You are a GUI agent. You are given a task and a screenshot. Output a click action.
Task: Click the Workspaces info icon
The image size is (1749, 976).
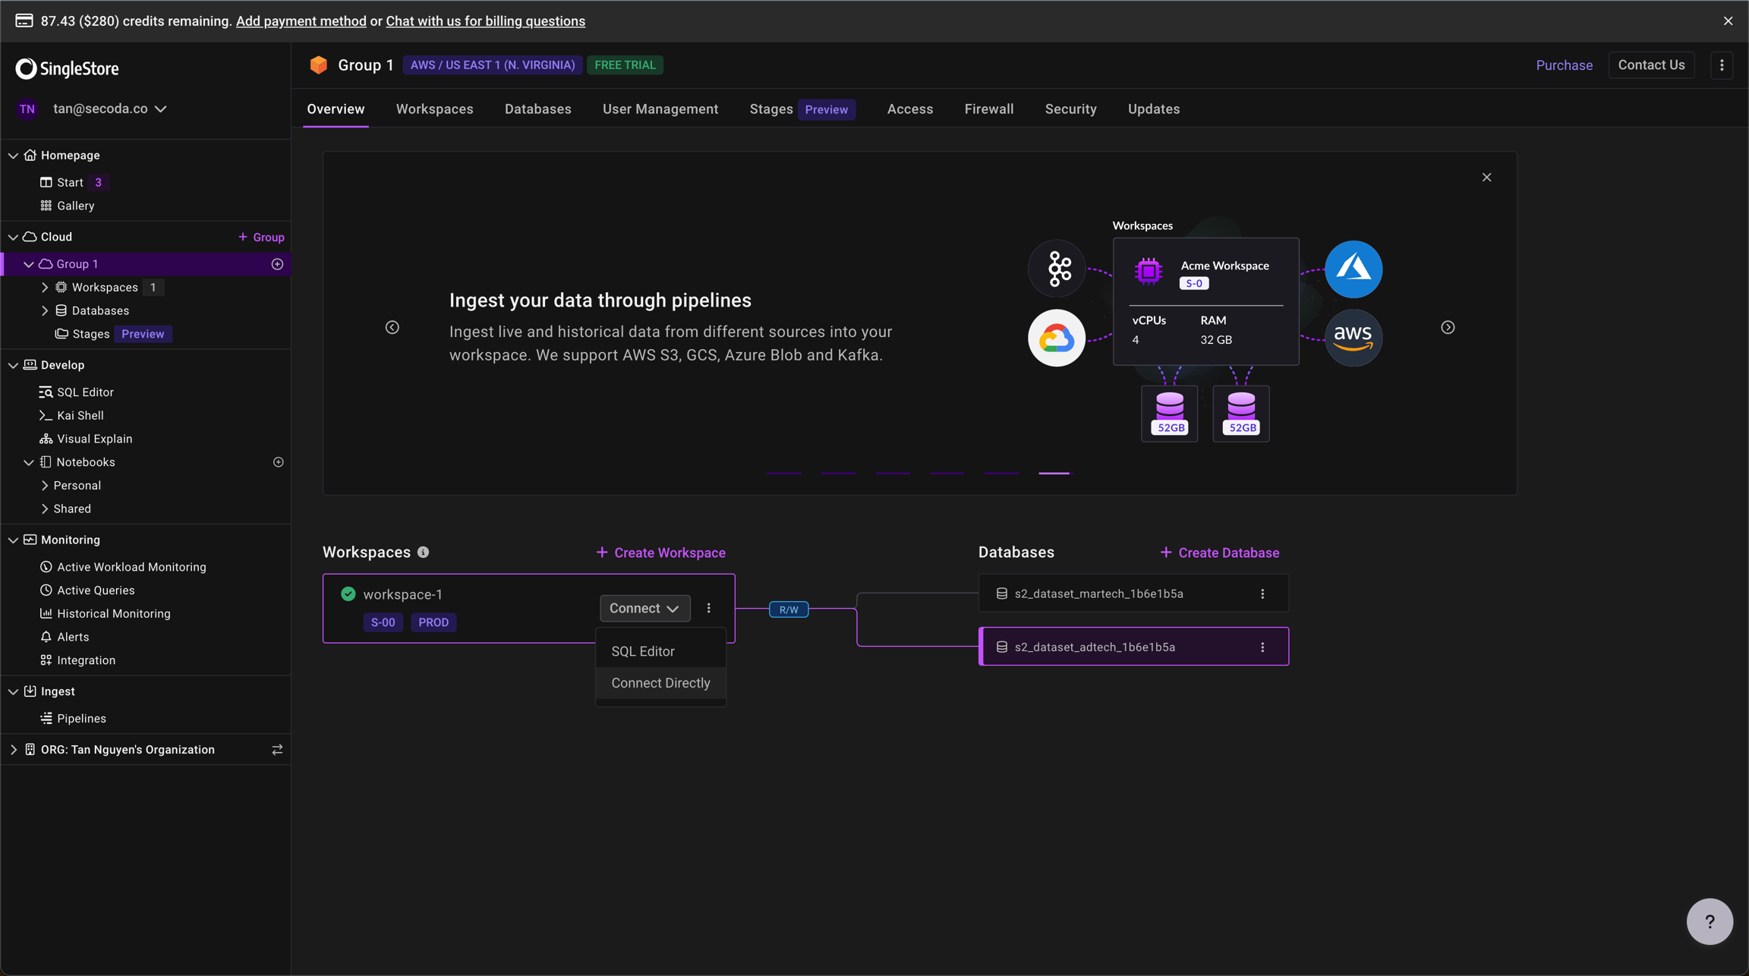pyautogui.click(x=424, y=553)
